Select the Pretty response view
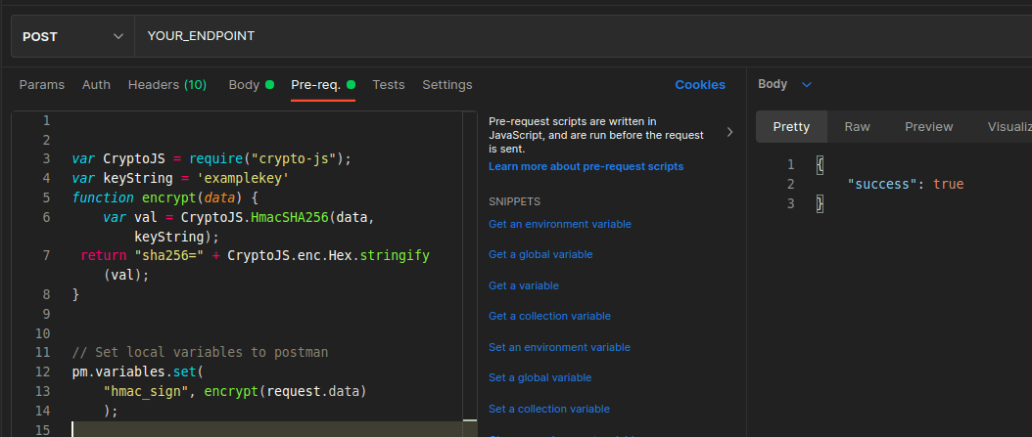 (791, 127)
